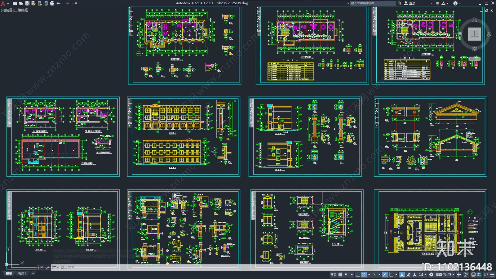Switch to the 模型 model tab
Screen dimensions: 496x279
tap(9, 273)
